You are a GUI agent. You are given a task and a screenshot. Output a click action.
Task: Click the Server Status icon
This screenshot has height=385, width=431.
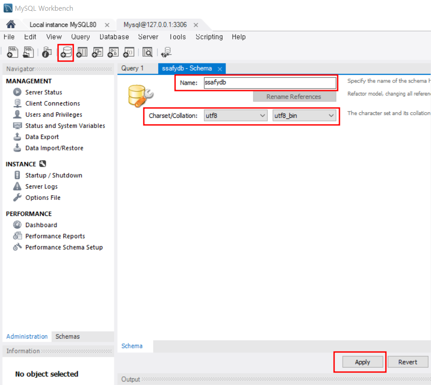point(17,92)
